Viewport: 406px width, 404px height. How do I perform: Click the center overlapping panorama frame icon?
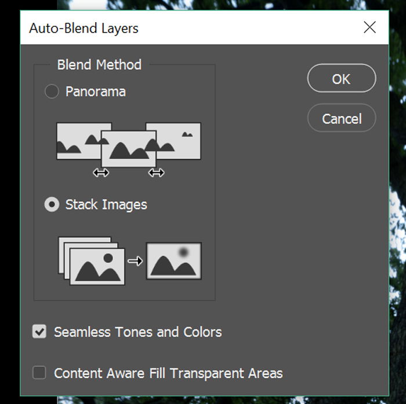point(129,149)
